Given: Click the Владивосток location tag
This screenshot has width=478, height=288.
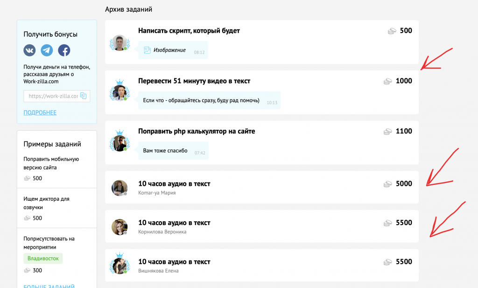Looking at the screenshot, I should [x=43, y=259].
